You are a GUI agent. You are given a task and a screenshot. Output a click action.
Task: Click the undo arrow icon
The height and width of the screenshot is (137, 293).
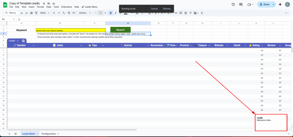pos(22,13)
